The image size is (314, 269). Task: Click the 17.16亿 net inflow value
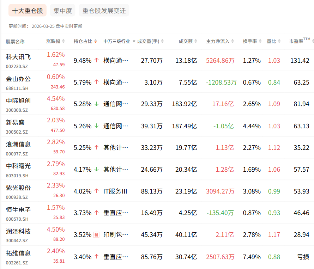(223, 104)
